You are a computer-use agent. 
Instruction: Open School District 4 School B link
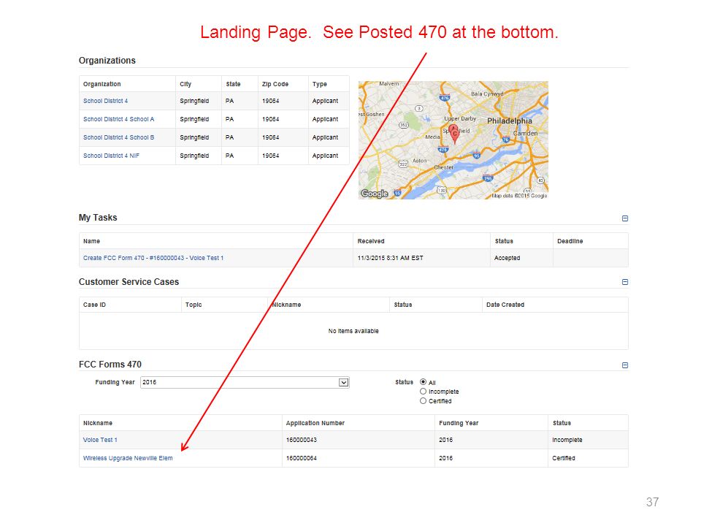coord(118,137)
